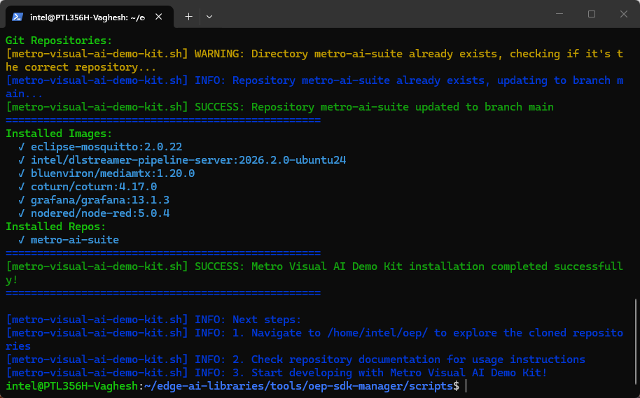Click the PowerShell icon on the tab
This screenshot has height=398, width=640.
click(x=17, y=17)
